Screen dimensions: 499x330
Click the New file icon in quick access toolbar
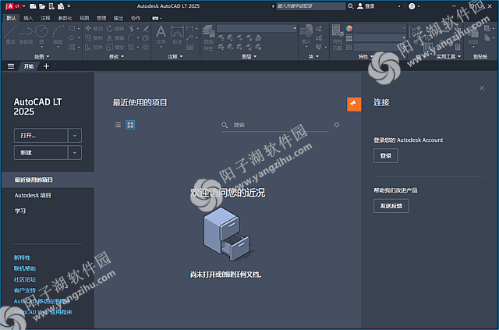pyautogui.click(x=33, y=6)
